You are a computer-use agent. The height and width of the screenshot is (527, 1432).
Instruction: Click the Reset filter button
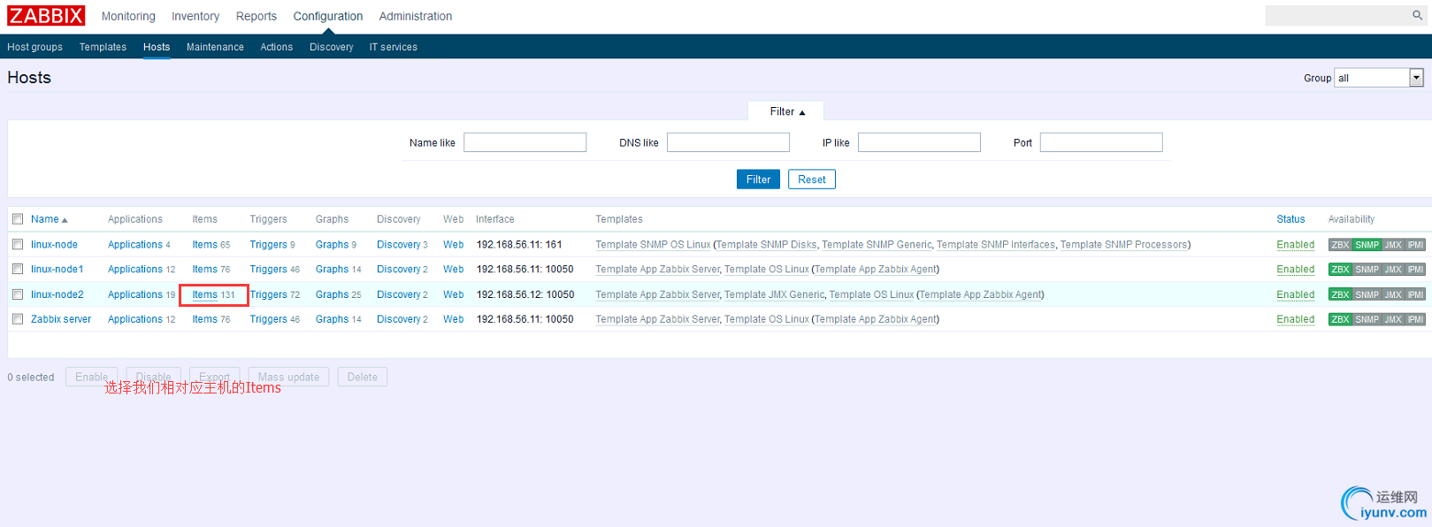(812, 179)
